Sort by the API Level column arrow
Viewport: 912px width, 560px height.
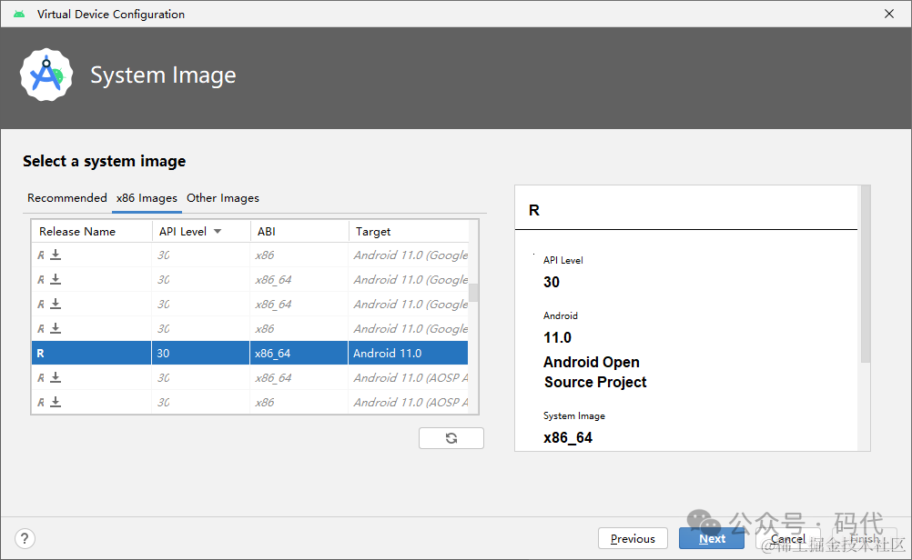pos(218,231)
